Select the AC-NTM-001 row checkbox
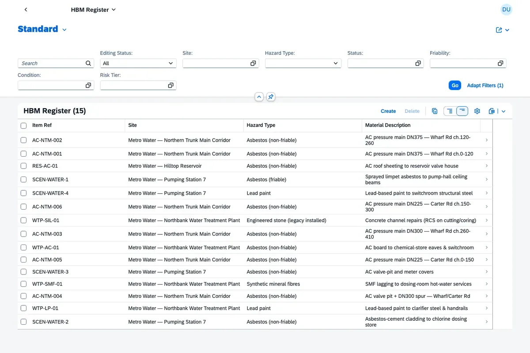The width and height of the screenshot is (530, 353). coord(24,154)
